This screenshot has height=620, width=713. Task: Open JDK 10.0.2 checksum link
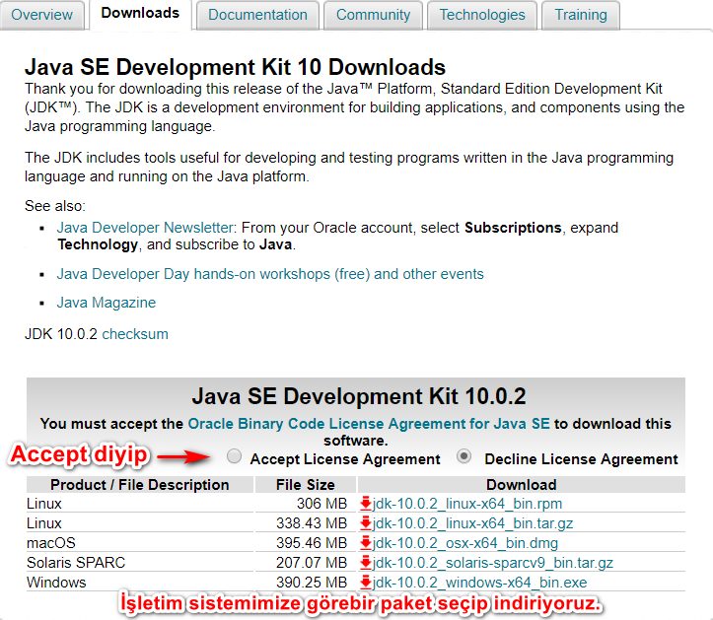135,334
